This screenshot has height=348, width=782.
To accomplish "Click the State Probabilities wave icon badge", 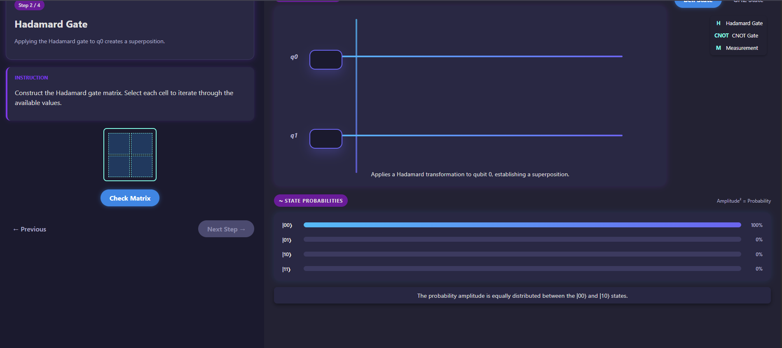I will pyautogui.click(x=311, y=201).
